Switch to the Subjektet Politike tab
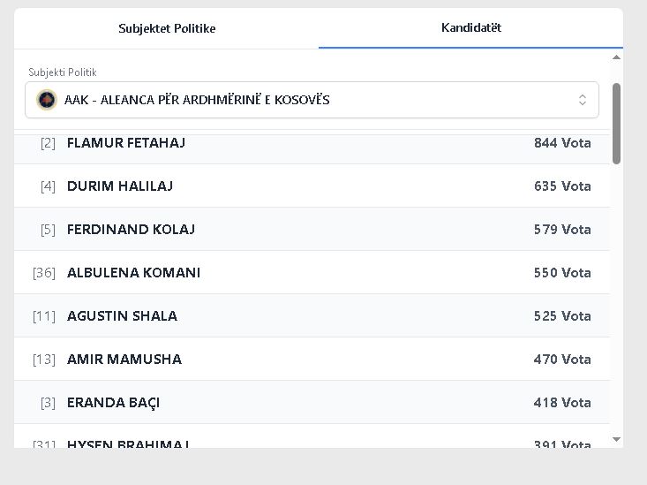 (x=167, y=28)
